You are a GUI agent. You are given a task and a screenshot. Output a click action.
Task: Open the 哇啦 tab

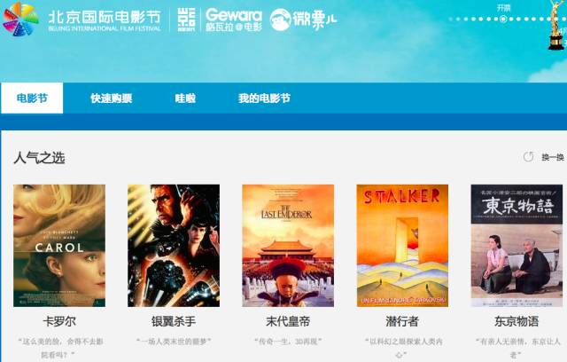pos(185,98)
